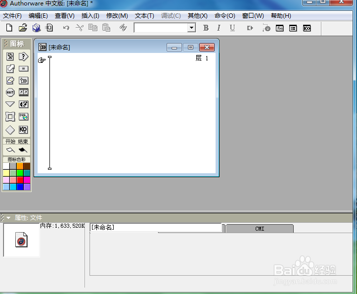The image size is (357, 294).
Task: Click the paste hand on the flowline
Action: click(42, 60)
